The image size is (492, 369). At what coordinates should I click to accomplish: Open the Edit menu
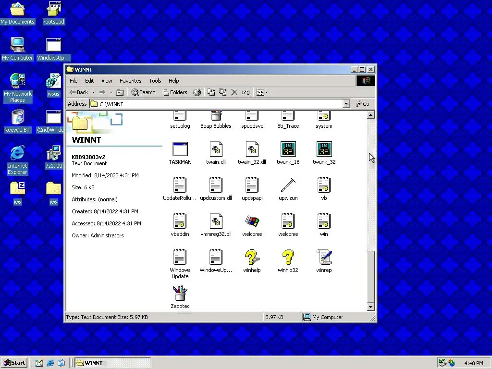pos(89,81)
